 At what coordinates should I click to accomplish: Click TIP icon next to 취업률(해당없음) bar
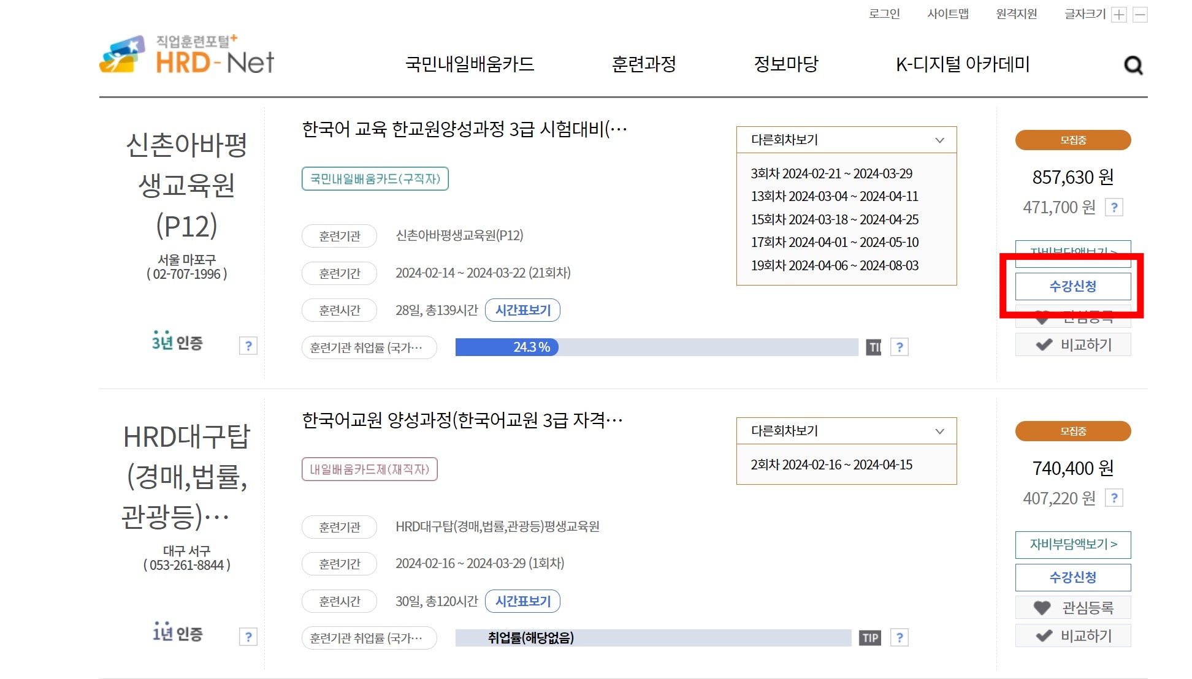point(870,638)
